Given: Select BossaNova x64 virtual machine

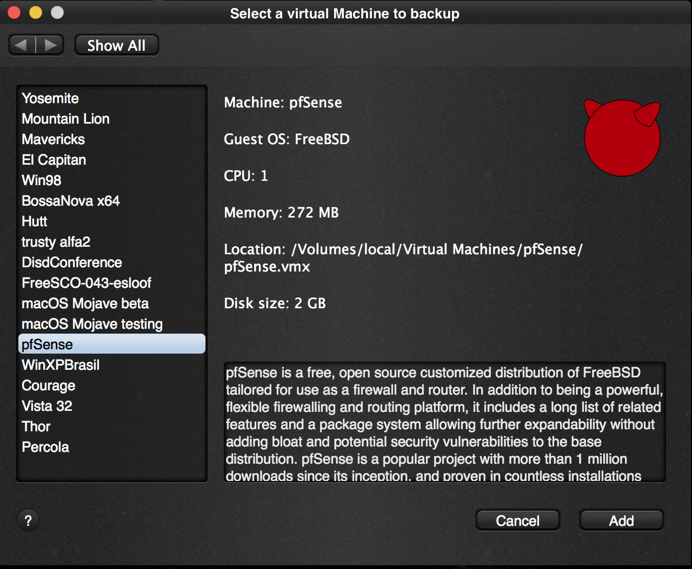Looking at the screenshot, I should 112,201.
